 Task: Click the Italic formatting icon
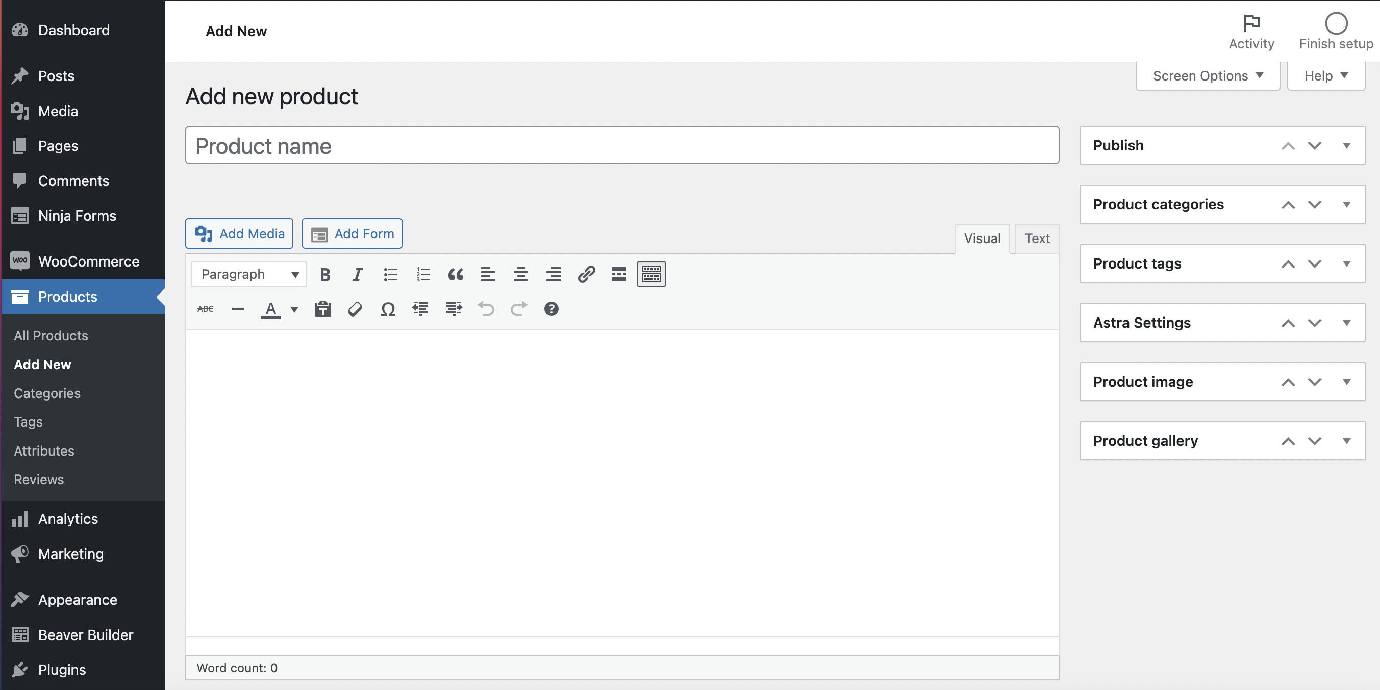[357, 275]
